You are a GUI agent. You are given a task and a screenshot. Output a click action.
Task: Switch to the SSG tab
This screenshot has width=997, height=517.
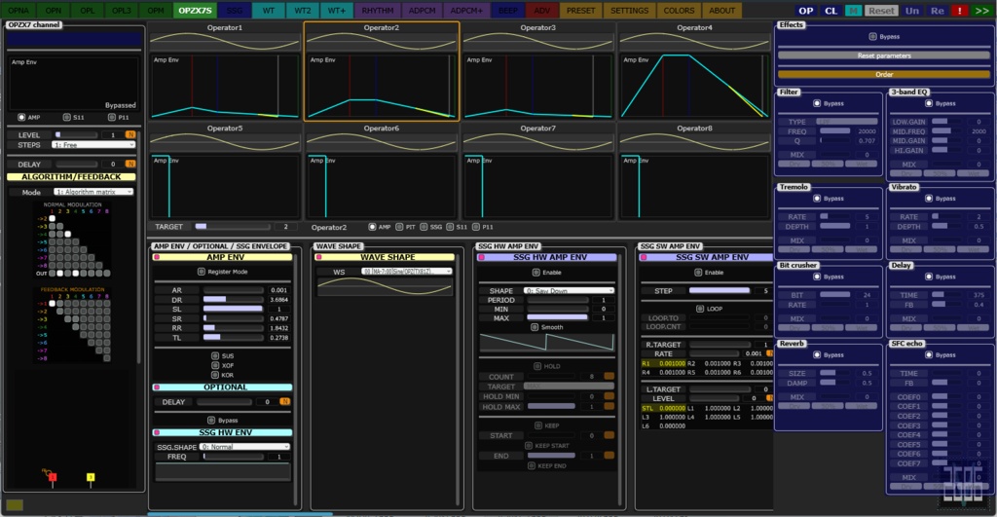click(235, 11)
